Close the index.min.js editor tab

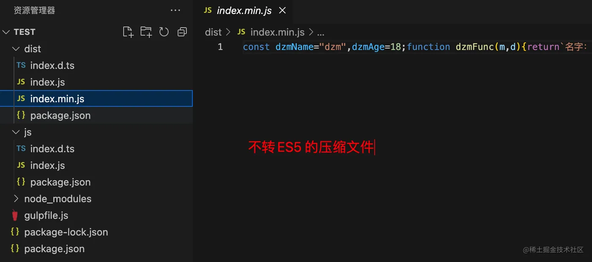282,10
